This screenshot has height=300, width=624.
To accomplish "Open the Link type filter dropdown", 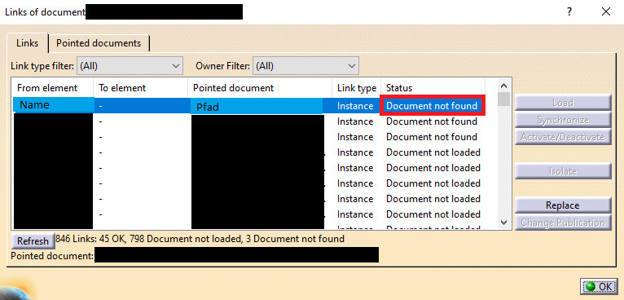I will [x=130, y=66].
